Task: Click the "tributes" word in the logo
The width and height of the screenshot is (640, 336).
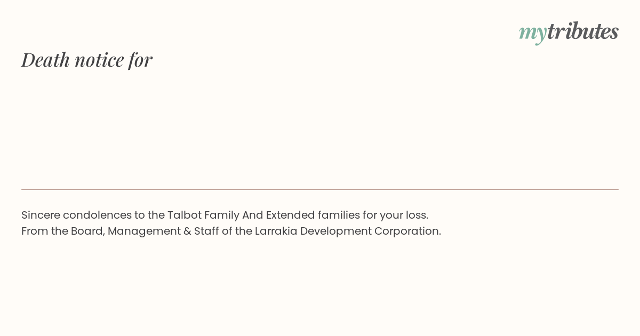Action: pos(582,31)
